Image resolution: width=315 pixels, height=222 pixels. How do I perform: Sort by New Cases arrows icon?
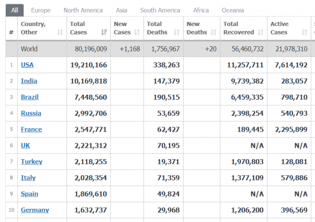pos(137,32)
